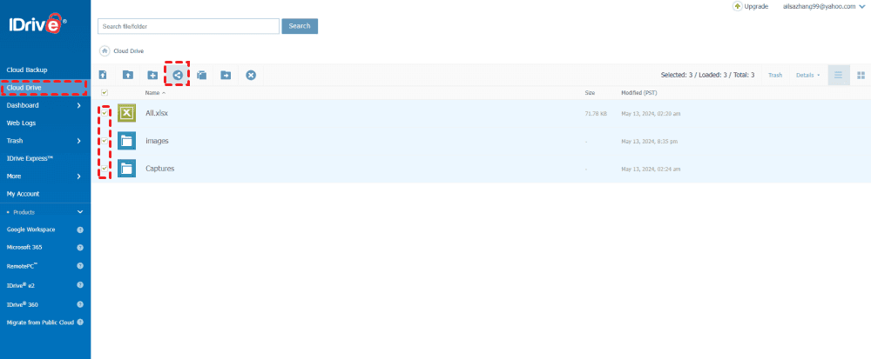Switch to list view layout
Image resolution: width=871 pixels, height=359 pixels.
(838, 75)
